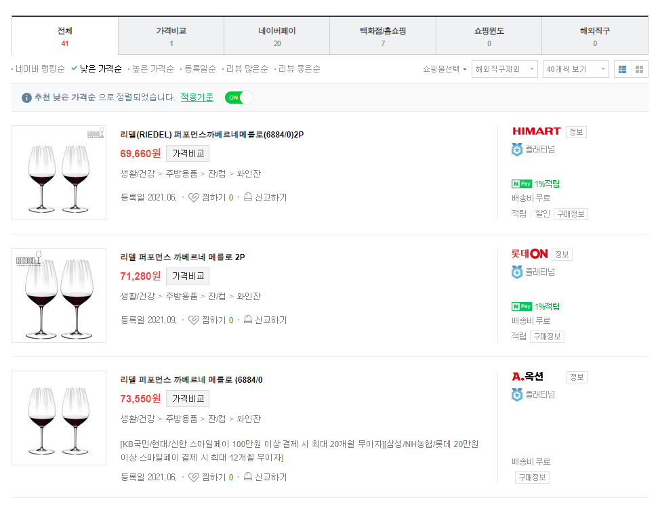The width and height of the screenshot is (658, 506).
Task: Switch to list view icon
Action: 623,69
